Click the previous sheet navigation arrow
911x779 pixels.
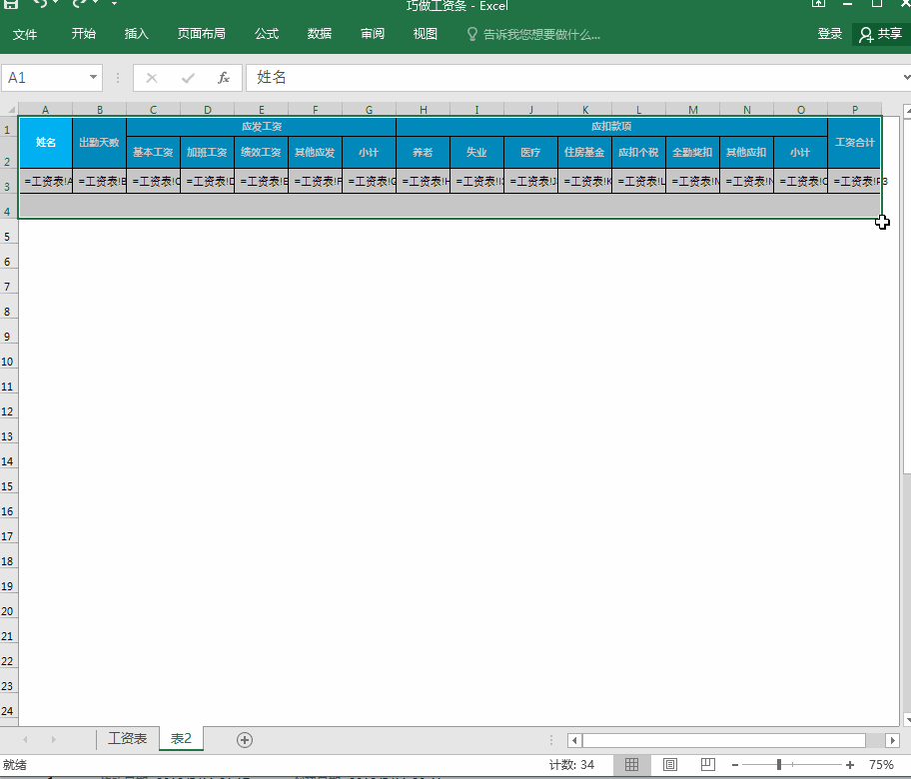(x=25, y=739)
